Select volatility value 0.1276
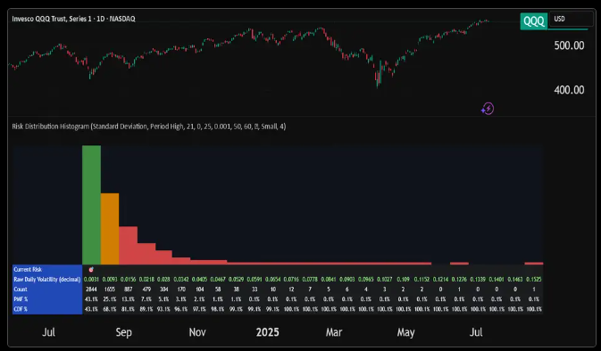 click(459, 280)
